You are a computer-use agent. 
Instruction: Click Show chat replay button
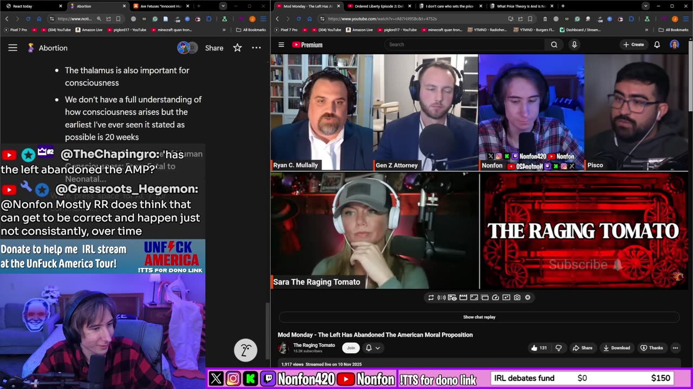tap(479, 317)
